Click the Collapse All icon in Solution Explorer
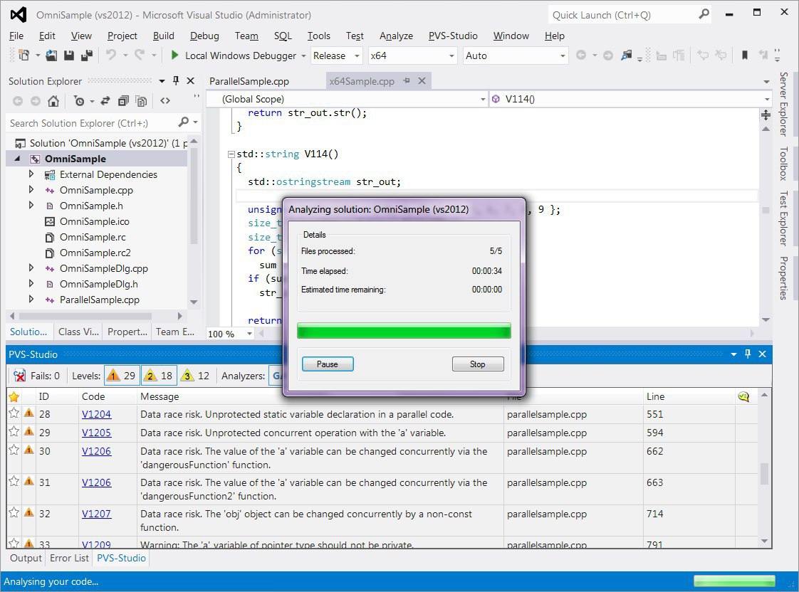This screenshot has width=799, height=592. pyautogui.click(x=124, y=101)
